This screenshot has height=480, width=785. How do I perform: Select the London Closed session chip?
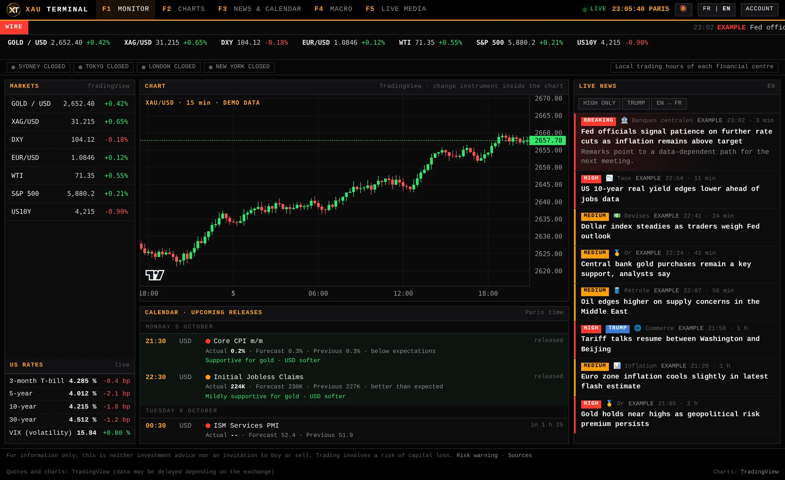pos(169,67)
